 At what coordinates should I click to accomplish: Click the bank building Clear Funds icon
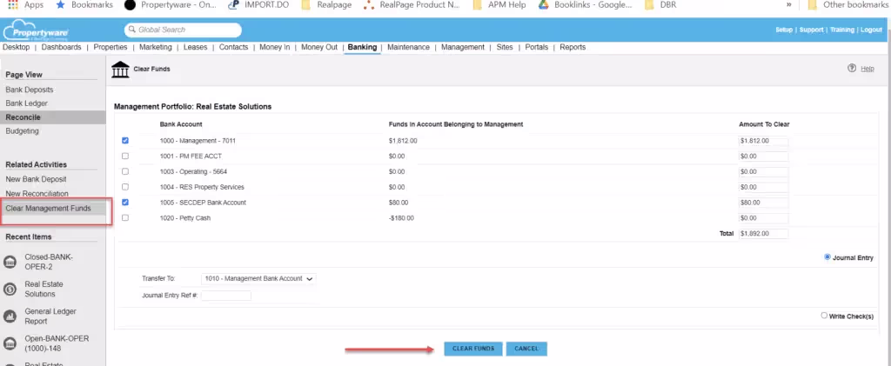point(120,70)
